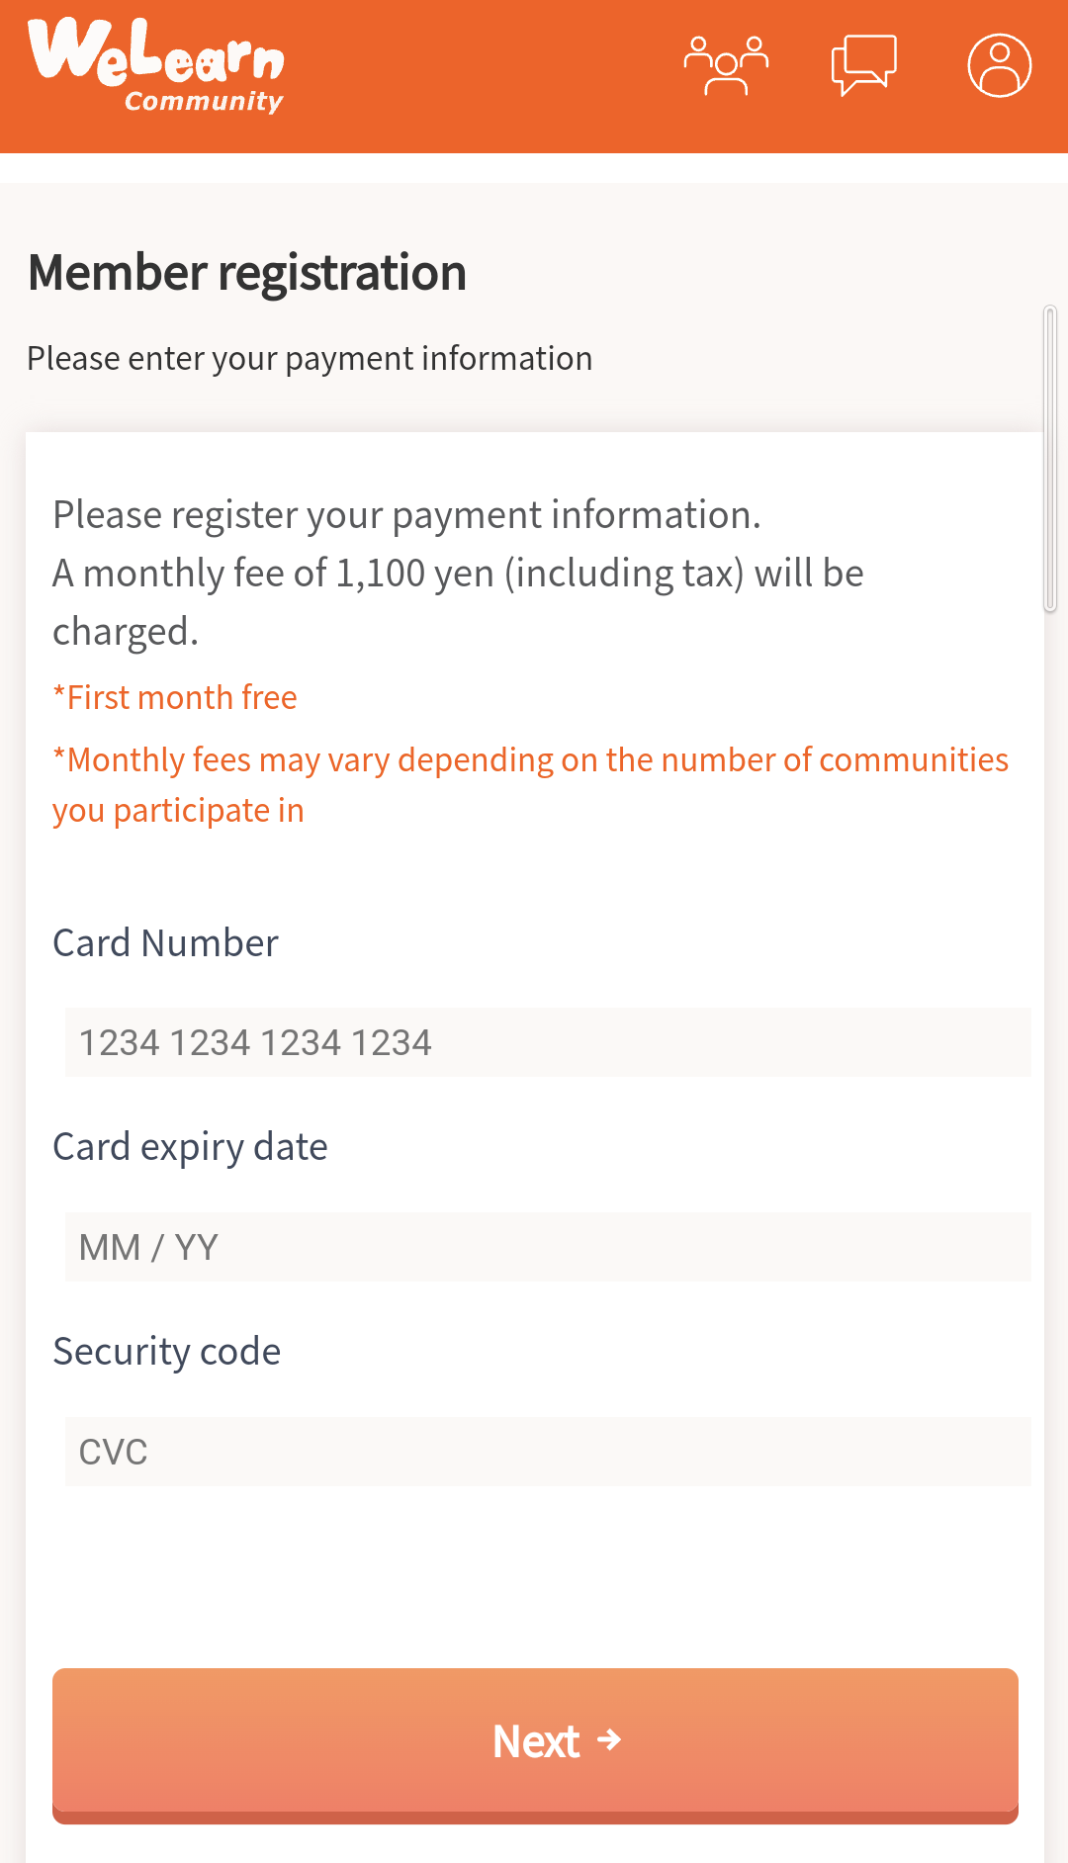Click the page scrollbar on the right
This screenshot has height=1863, width=1068.
(1050, 459)
